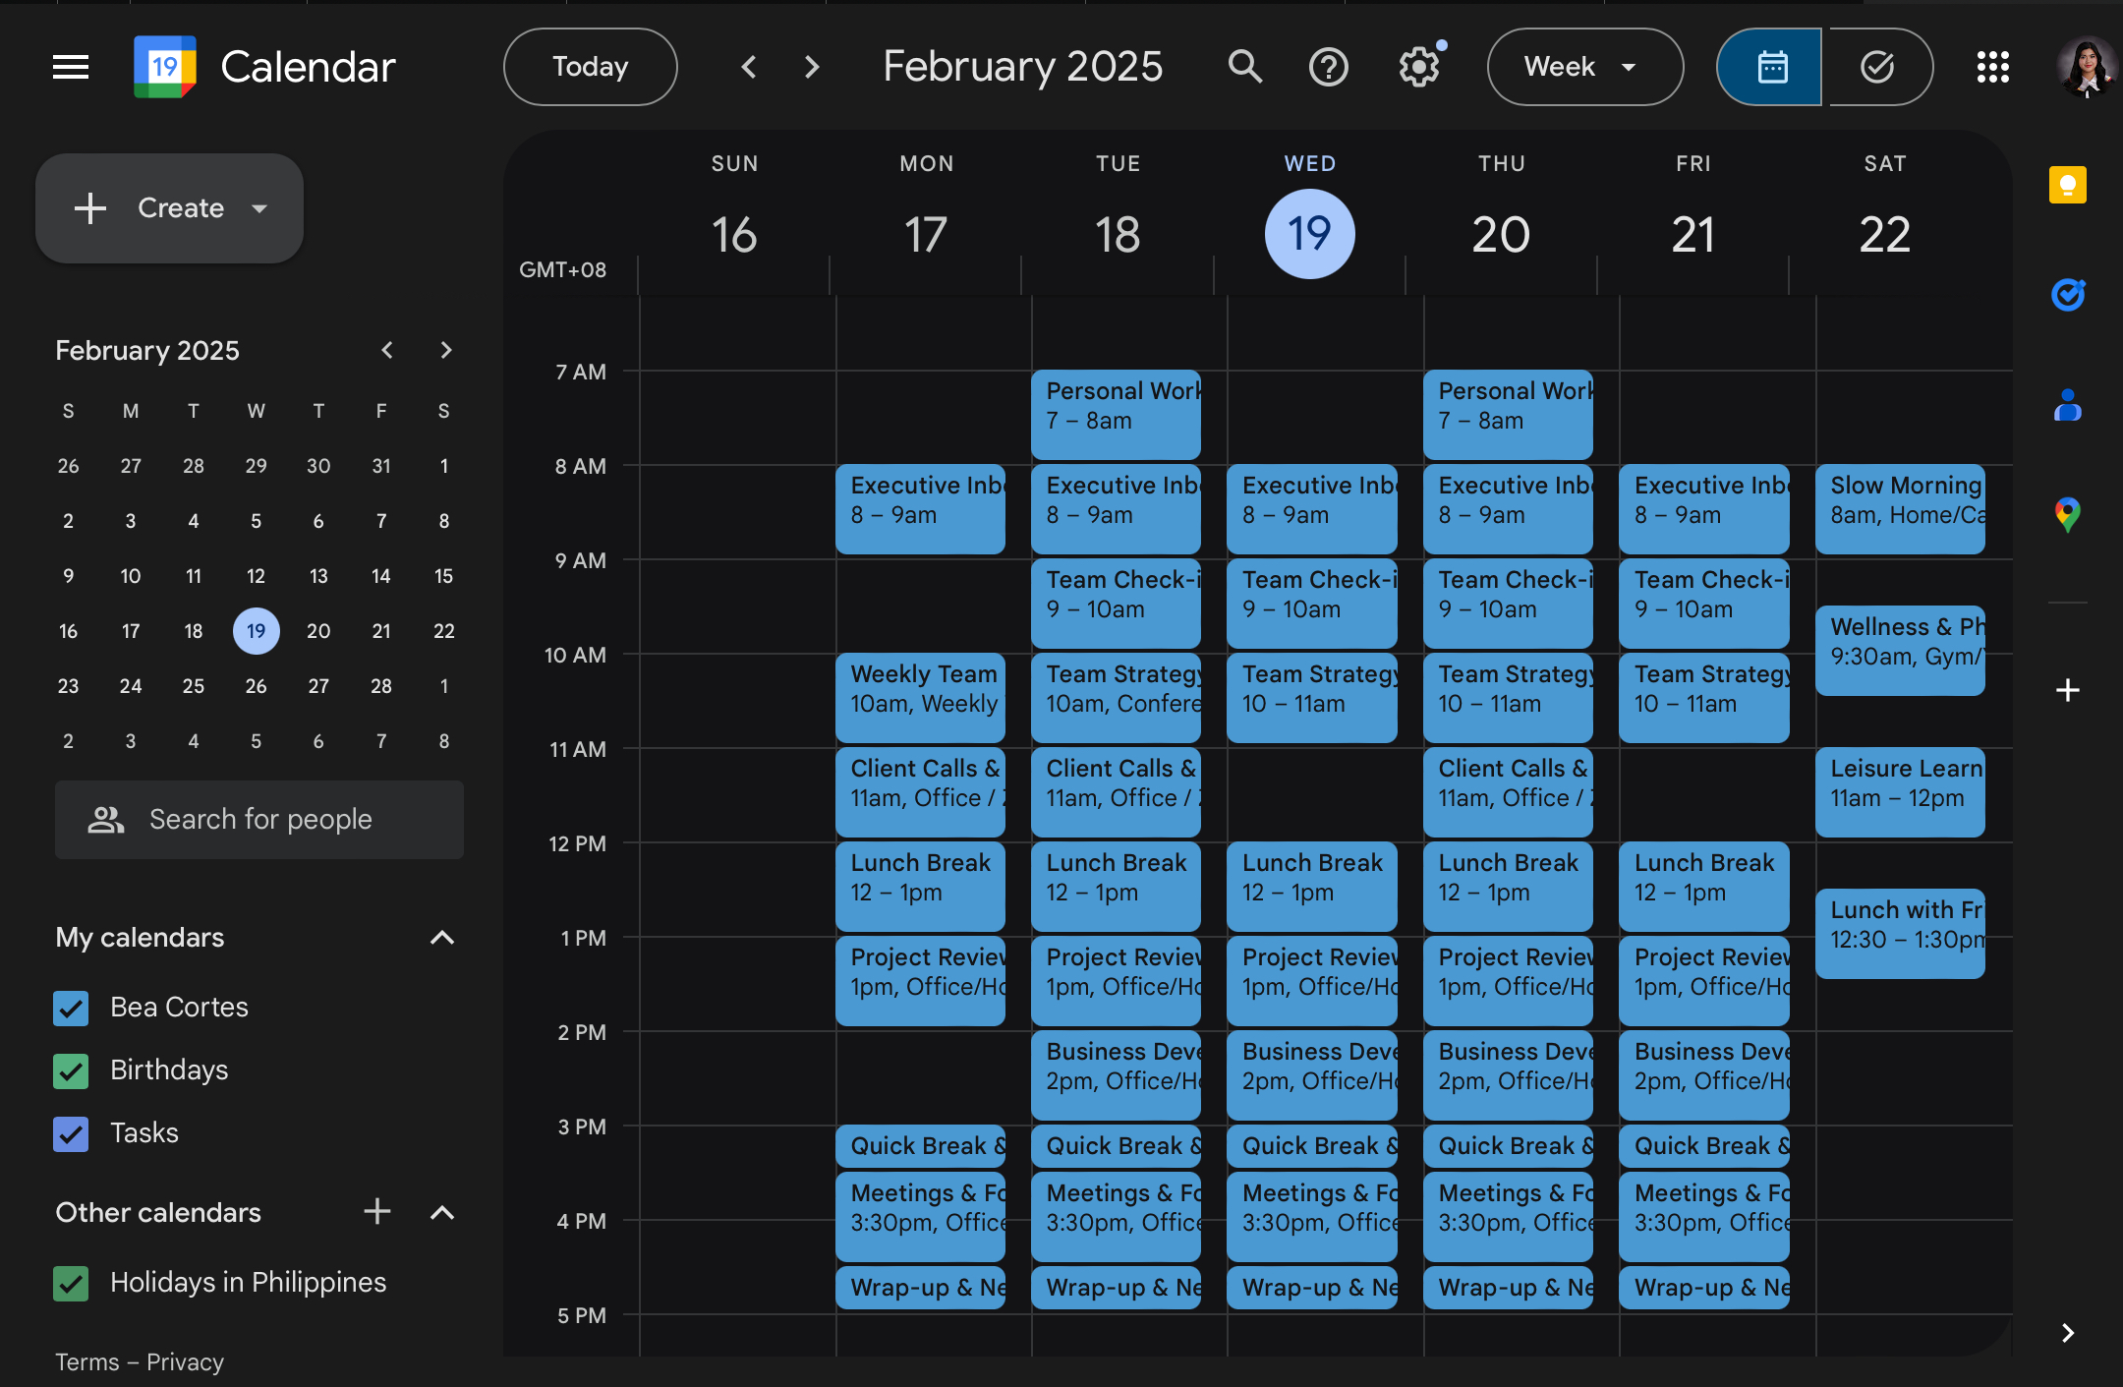This screenshot has width=2123, height=1387.
Task: Open the settings gear menu
Action: [x=1418, y=67]
